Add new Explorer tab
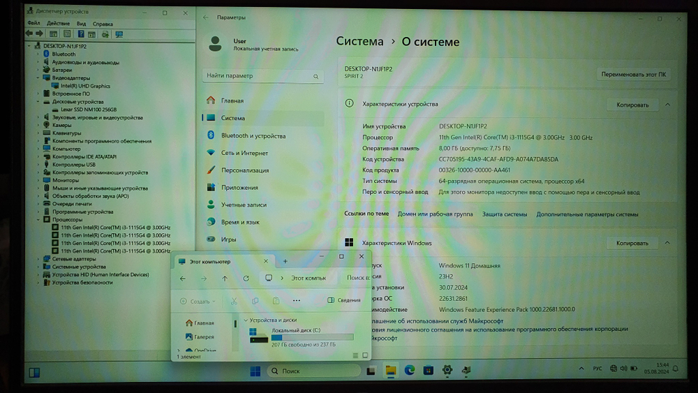This screenshot has width=698, height=393. (x=285, y=261)
